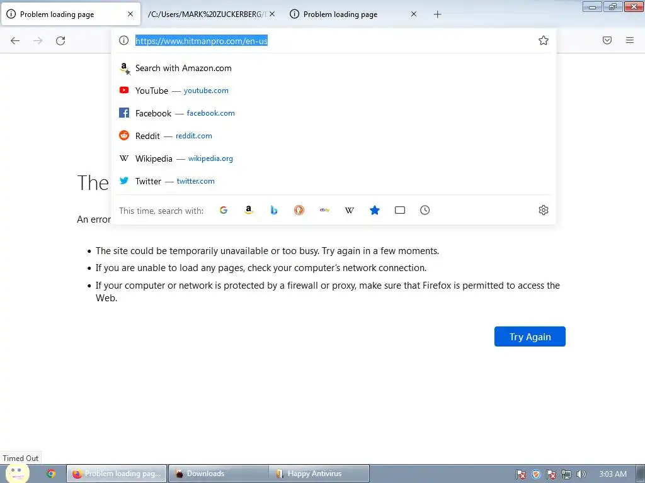
Task: Search bookmarks using the blue star icon
Action: (x=375, y=210)
